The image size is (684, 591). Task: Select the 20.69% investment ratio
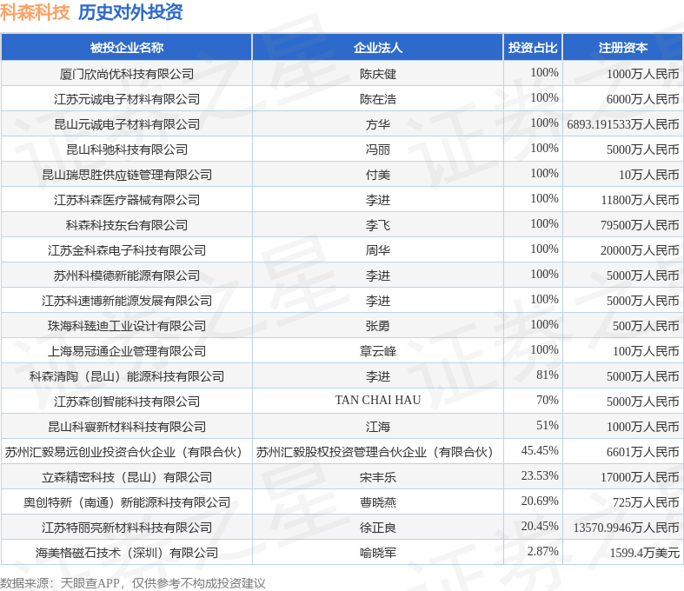tap(540, 501)
